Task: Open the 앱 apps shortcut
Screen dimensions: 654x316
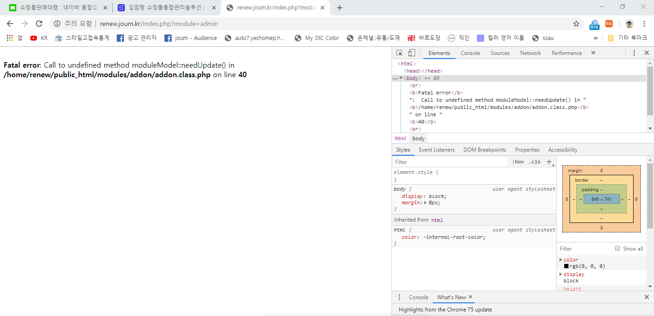Action: click(x=15, y=38)
